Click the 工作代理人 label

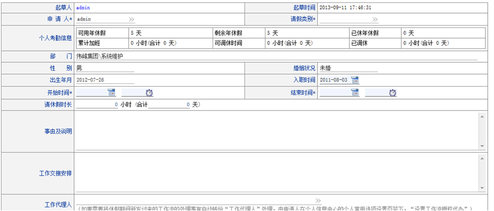click(x=58, y=205)
